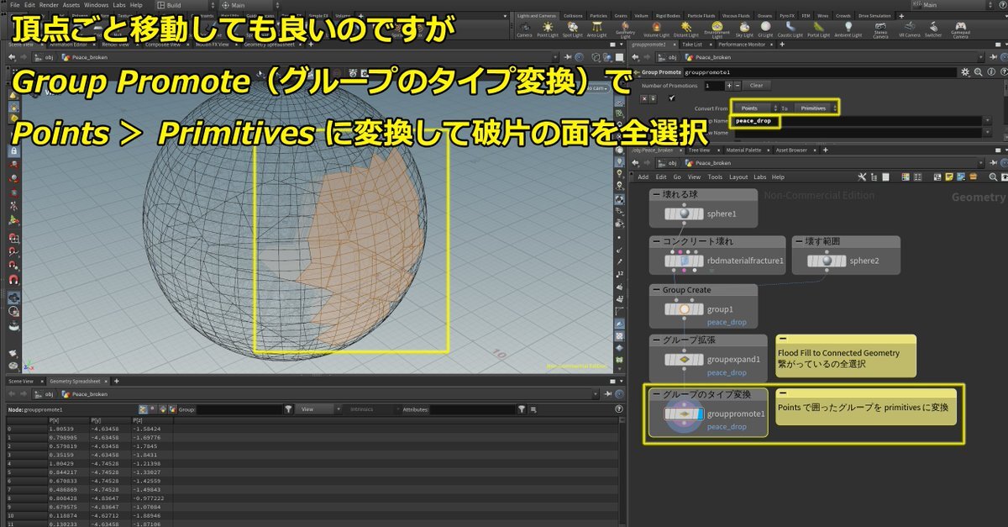Click the Gamepad Camera shelf tool
Image resolution: width=1008 pixels, height=527 pixels.
(x=961, y=28)
